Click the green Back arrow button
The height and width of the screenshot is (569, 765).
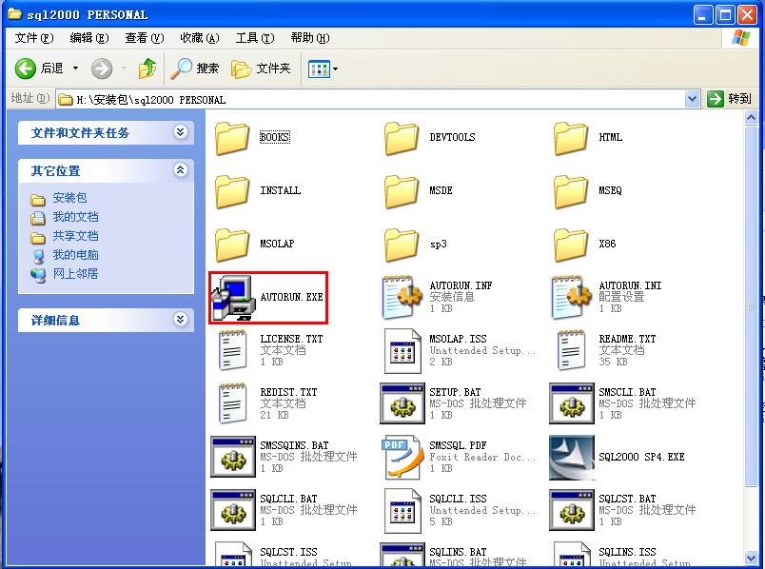26,69
